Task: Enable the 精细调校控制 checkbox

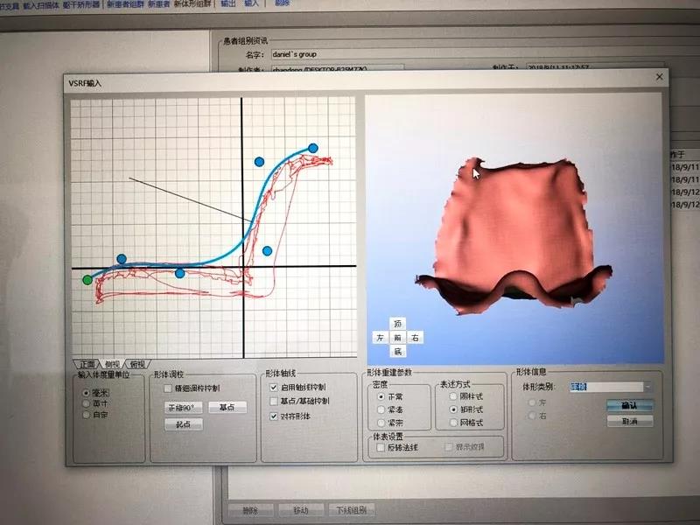Action: [168, 388]
